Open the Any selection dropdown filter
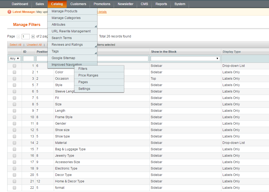Viewport: 269px width, 192px height. click(x=14, y=58)
